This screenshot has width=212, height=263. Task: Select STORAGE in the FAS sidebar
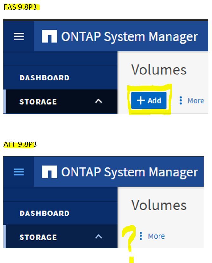click(x=38, y=102)
